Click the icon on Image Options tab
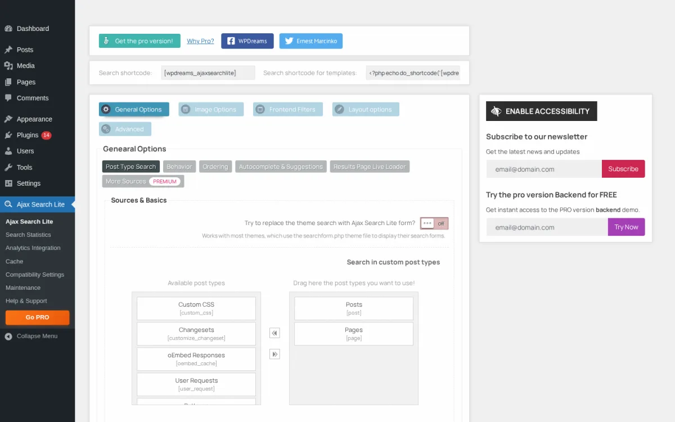This screenshot has width=675, height=422. coord(186,109)
